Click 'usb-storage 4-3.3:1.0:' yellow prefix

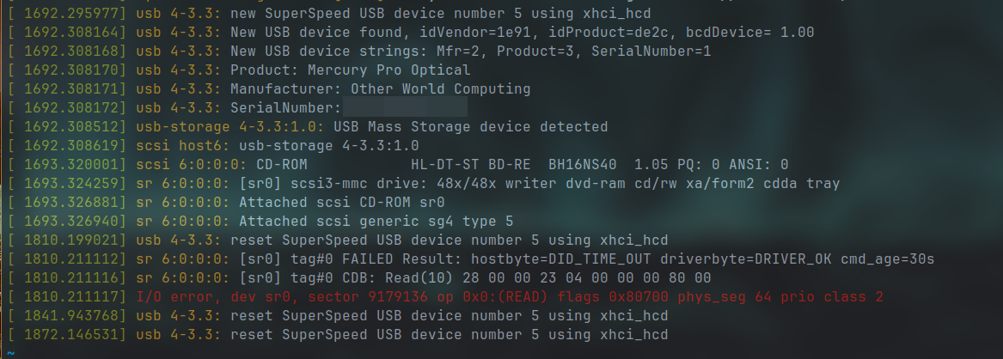[x=230, y=126]
